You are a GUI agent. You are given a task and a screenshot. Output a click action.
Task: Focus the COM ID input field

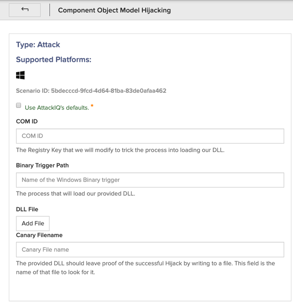(150, 136)
